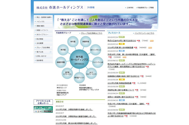Open 平成28年2月期 第1四半期決算短信 link
The width and height of the screenshot is (189, 125).
coord(132,55)
